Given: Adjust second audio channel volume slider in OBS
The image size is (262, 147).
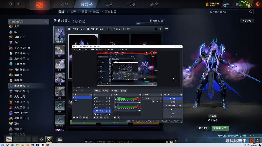Looking at the screenshot, I should click(x=129, y=110).
